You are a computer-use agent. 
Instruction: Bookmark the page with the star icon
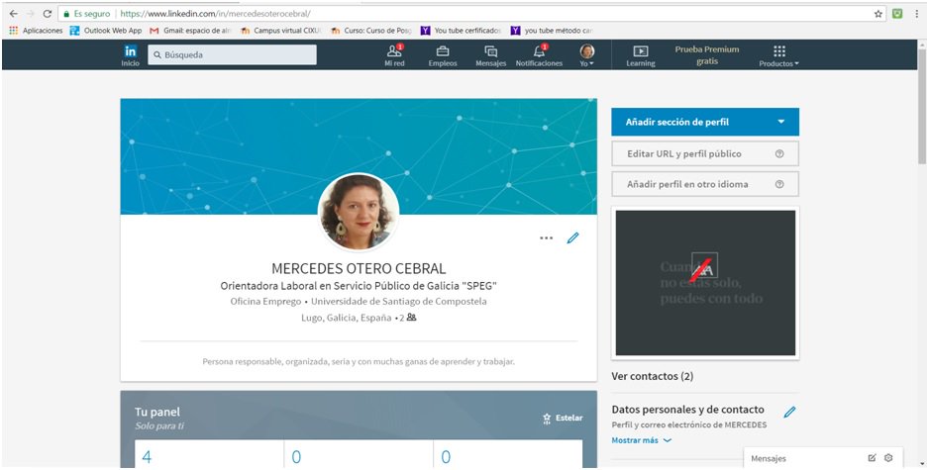point(878,13)
